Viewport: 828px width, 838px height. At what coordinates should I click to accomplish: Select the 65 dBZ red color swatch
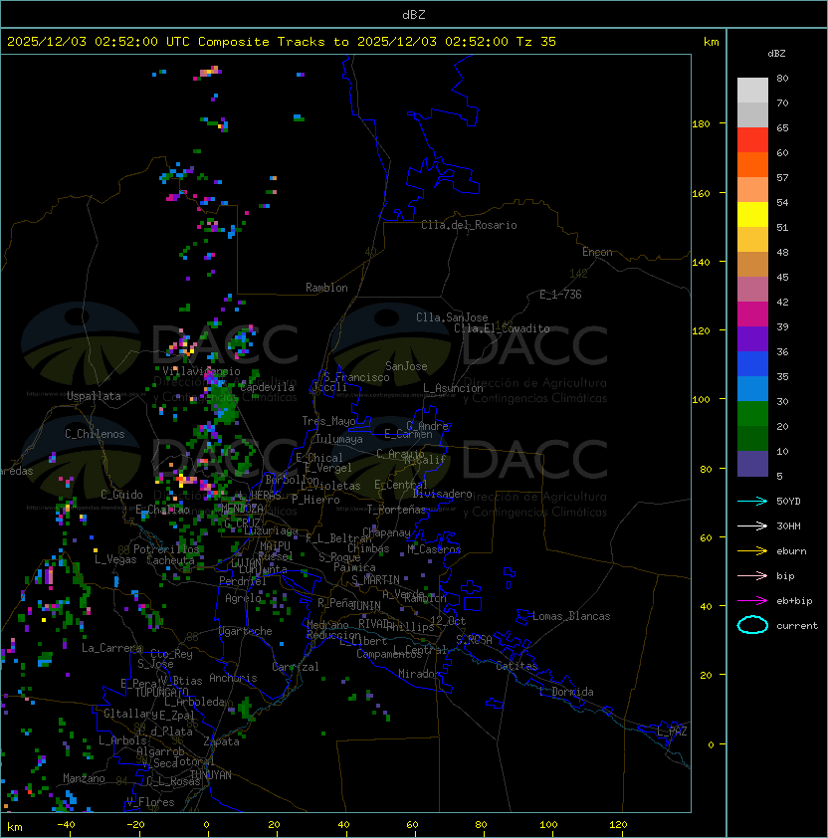752,139
